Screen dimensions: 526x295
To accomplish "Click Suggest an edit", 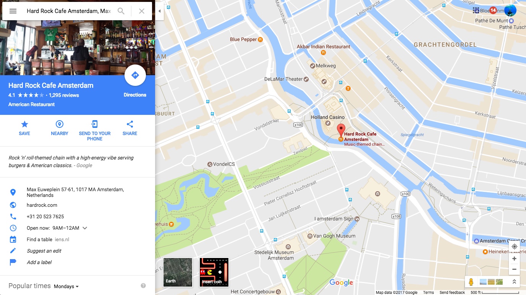I will tap(44, 251).
